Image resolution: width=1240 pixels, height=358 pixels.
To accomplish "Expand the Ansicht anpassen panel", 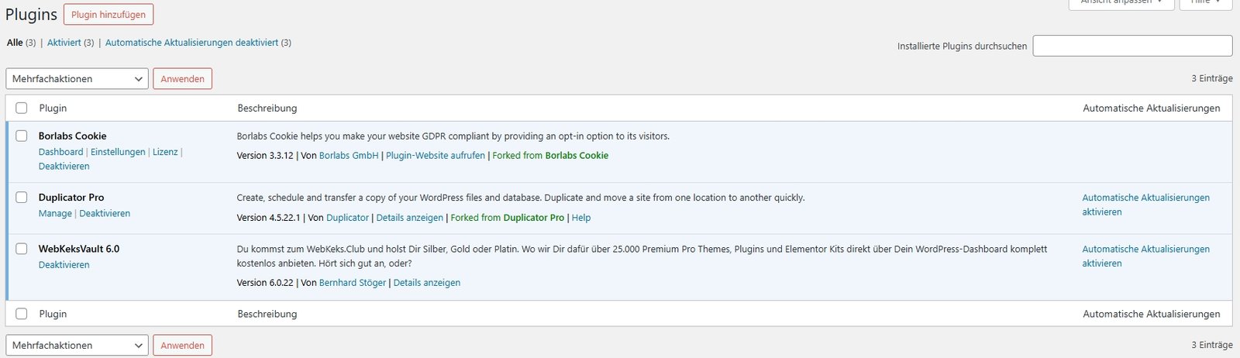I will point(1120,3).
